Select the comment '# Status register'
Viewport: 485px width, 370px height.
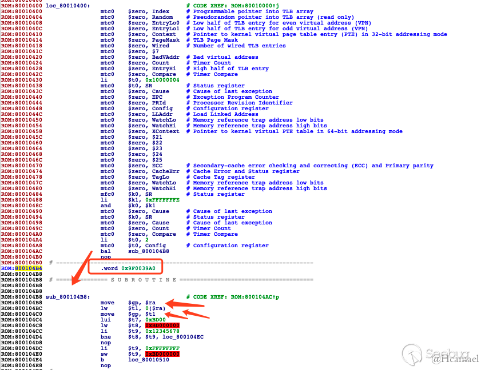214,85
